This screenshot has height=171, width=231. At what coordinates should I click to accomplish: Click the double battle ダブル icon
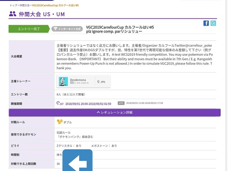[59, 122]
